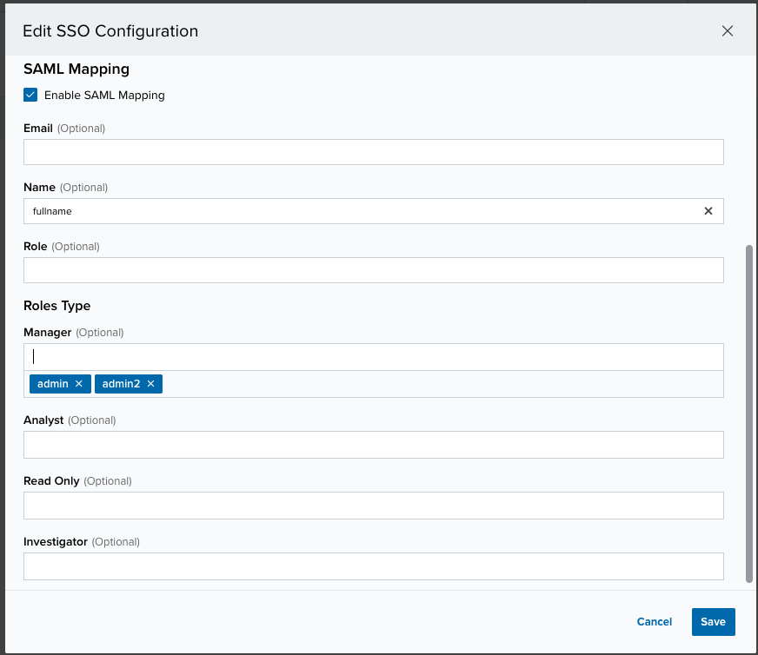This screenshot has height=655, width=758.
Task: Click the dialog's vertical scrollbar thumb
Action: [749, 414]
